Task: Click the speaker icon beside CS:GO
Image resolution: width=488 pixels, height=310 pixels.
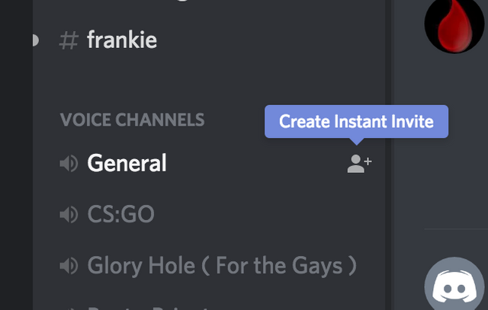Action: tap(69, 215)
